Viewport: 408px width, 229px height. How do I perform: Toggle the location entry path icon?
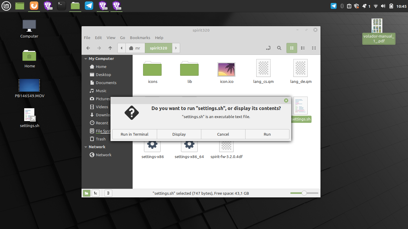point(268,48)
